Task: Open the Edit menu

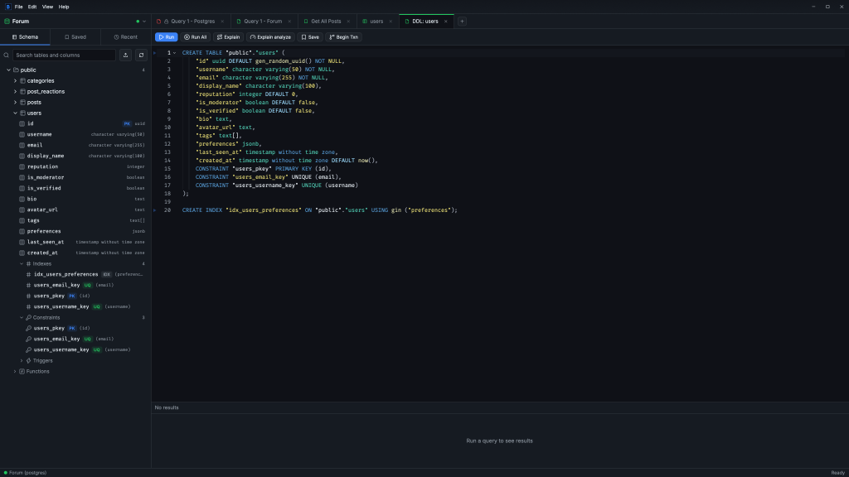Action: 32,7
